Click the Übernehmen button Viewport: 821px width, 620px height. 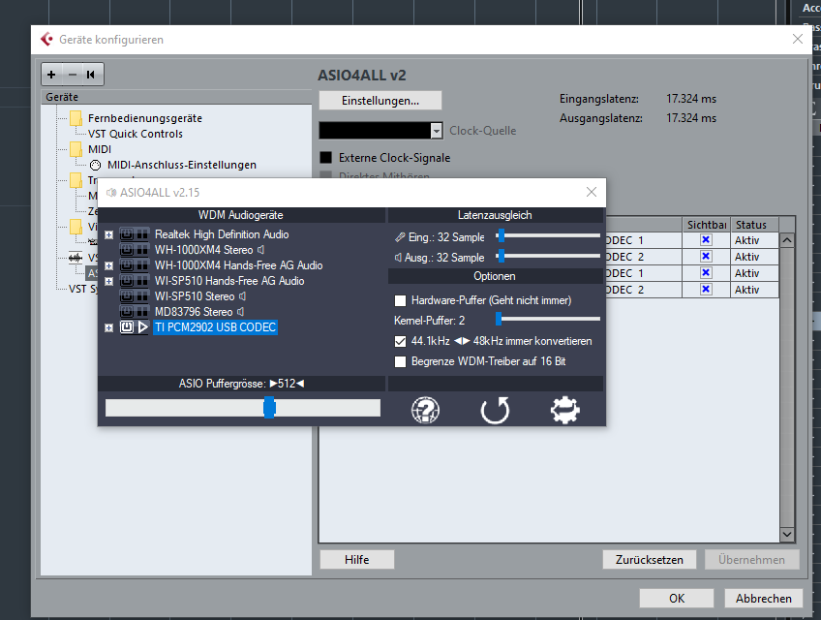[x=751, y=560]
